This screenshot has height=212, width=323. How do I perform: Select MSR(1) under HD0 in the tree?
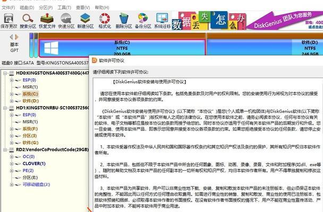pyautogui.click(x=30, y=87)
